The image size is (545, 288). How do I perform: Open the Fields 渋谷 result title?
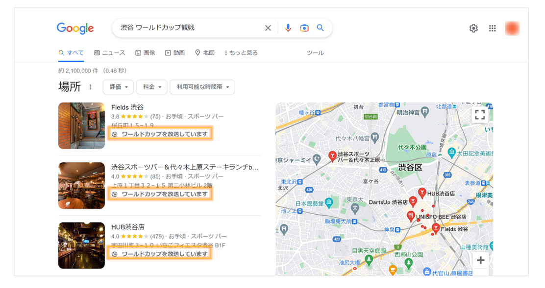tap(127, 107)
